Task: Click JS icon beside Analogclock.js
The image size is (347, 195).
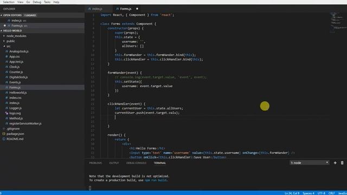Action: coord(7,51)
